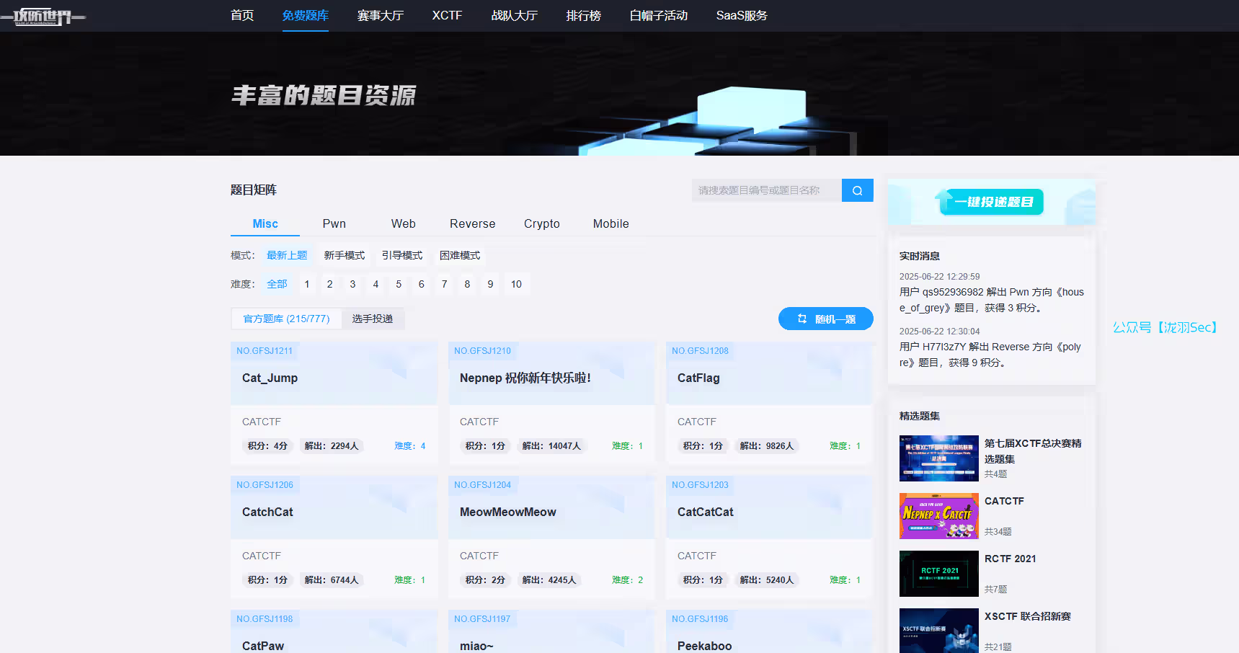The image size is (1239, 653).
Task: Open 第七届XCTF总决赛 collection thumbnail
Action: (938, 458)
